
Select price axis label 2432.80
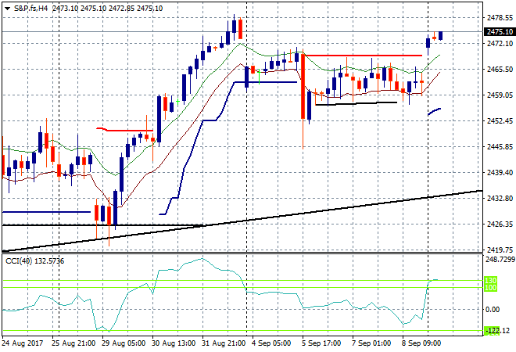500,198
